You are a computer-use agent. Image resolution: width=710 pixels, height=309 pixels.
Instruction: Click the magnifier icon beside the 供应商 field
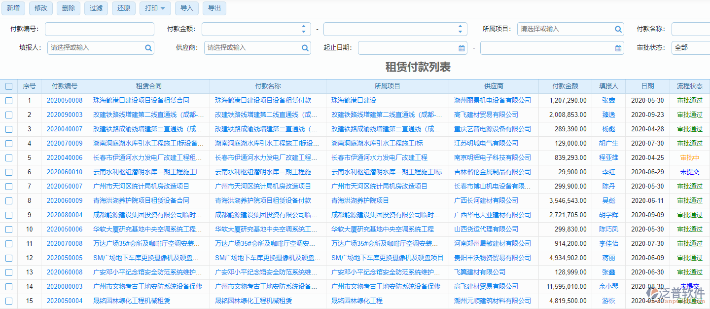[x=305, y=48]
